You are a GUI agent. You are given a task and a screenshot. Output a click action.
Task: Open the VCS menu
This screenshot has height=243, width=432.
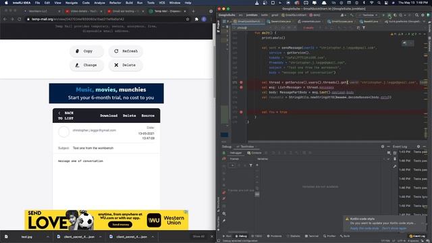coord(162,3)
